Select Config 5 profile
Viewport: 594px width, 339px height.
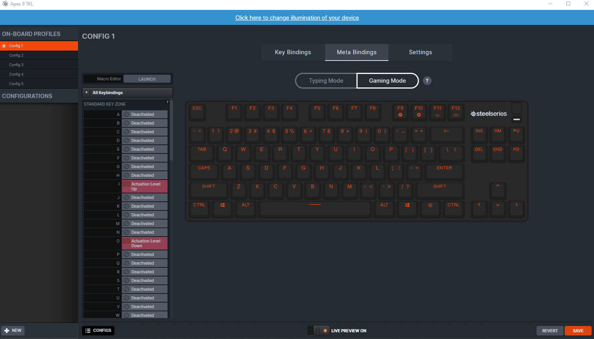39,84
